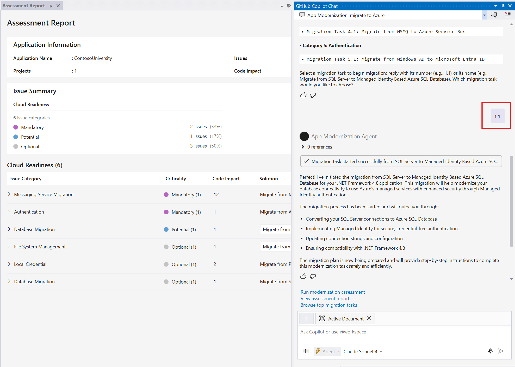Open the reference book icon in chat input
Image resolution: width=515 pixels, height=367 pixels.
[x=305, y=351]
